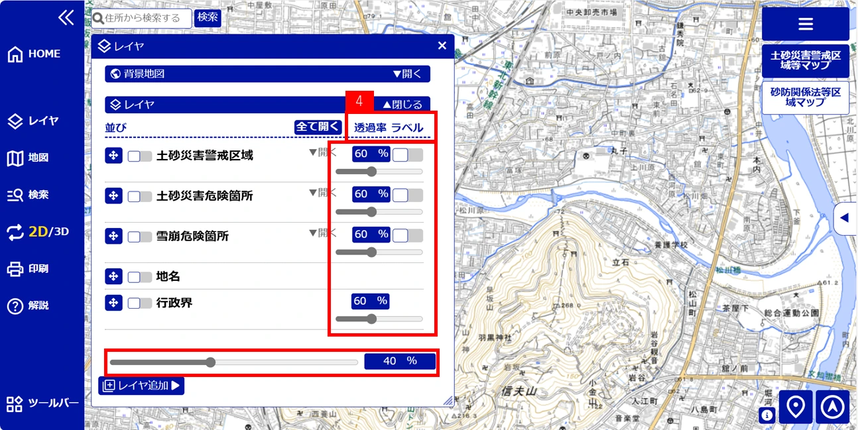
Task: Toggle 地名 layer visibility
Action: [139, 277]
